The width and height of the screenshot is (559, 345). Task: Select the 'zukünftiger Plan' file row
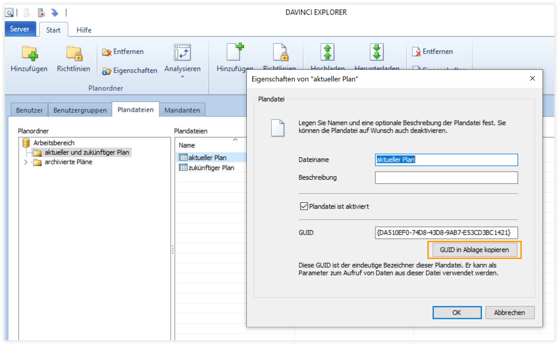coord(211,168)
